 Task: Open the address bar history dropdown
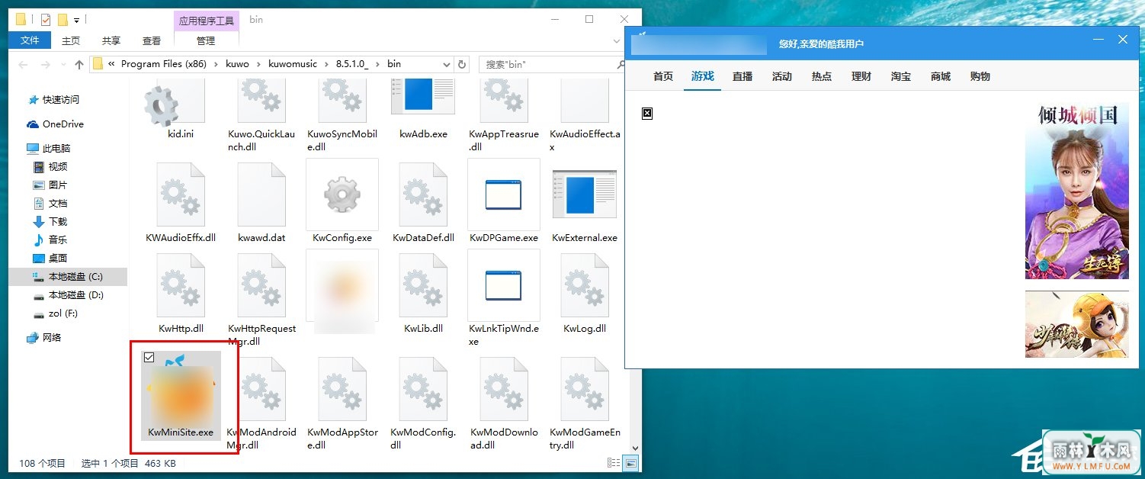coord(446,64)
